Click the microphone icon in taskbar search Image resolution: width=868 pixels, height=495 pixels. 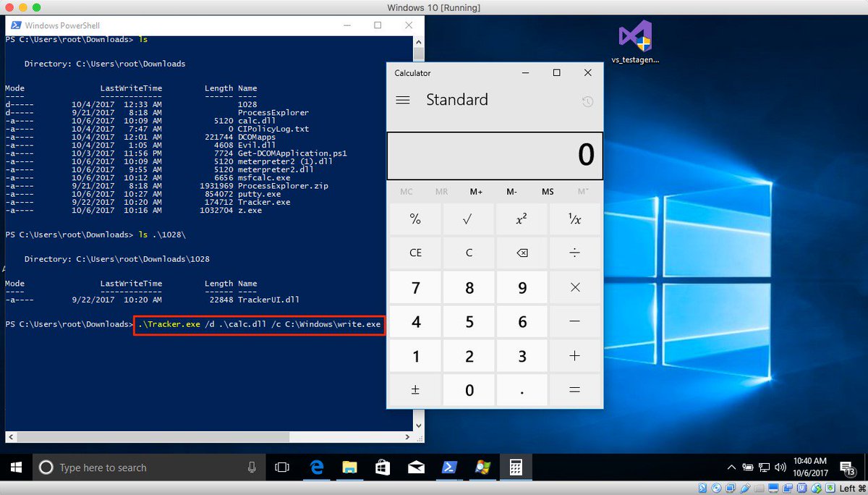point(252,467)
